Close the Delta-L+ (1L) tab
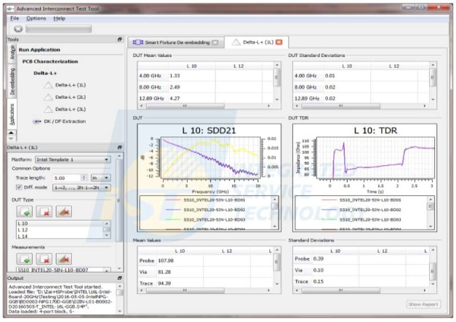Viewport: 456px width, 322px height. (x=279, y=42)
